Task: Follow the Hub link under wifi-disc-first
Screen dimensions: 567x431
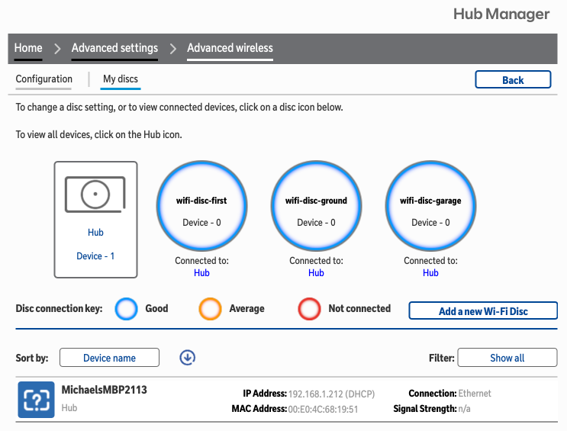Action: point(201,272)
